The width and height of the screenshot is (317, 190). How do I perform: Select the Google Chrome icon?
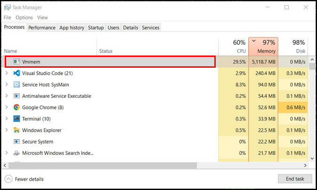click(x=16, y=107)
